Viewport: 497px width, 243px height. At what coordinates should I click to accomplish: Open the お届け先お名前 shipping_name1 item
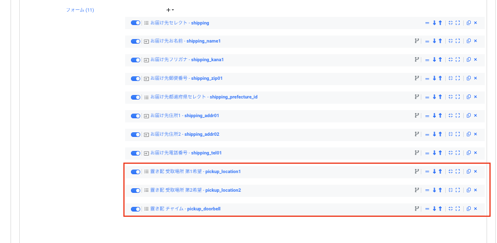[x=186, y=41]
